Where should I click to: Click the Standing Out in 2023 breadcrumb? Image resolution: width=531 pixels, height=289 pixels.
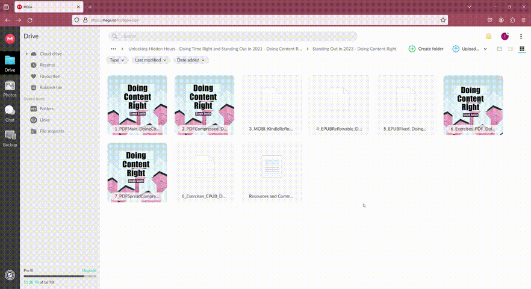coord(354,49)
